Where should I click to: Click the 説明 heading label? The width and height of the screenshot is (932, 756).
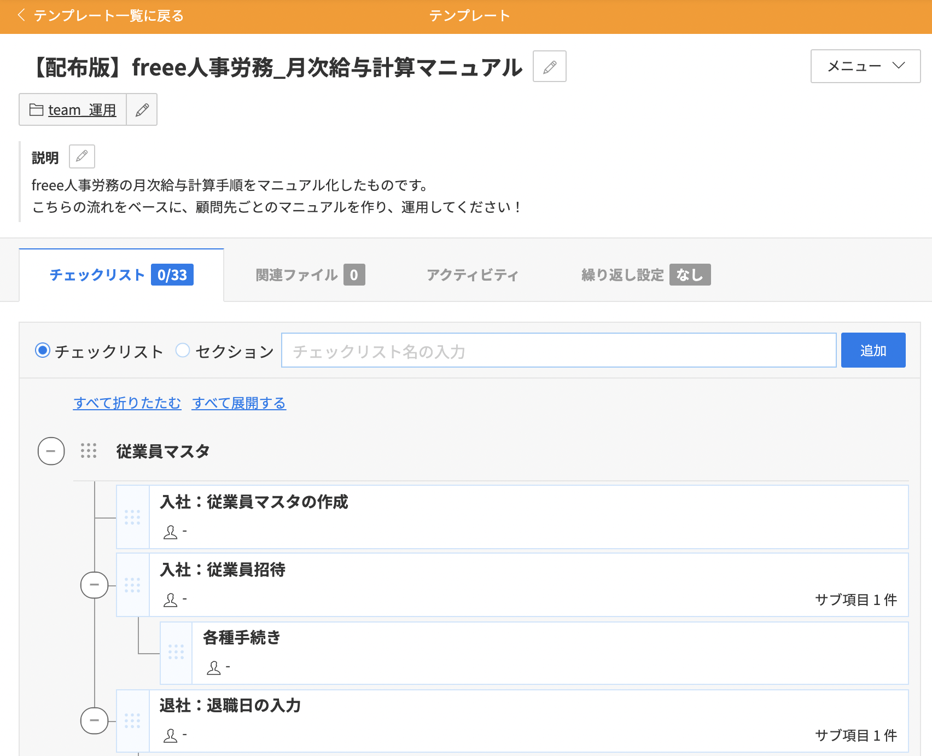click(45, 158)
